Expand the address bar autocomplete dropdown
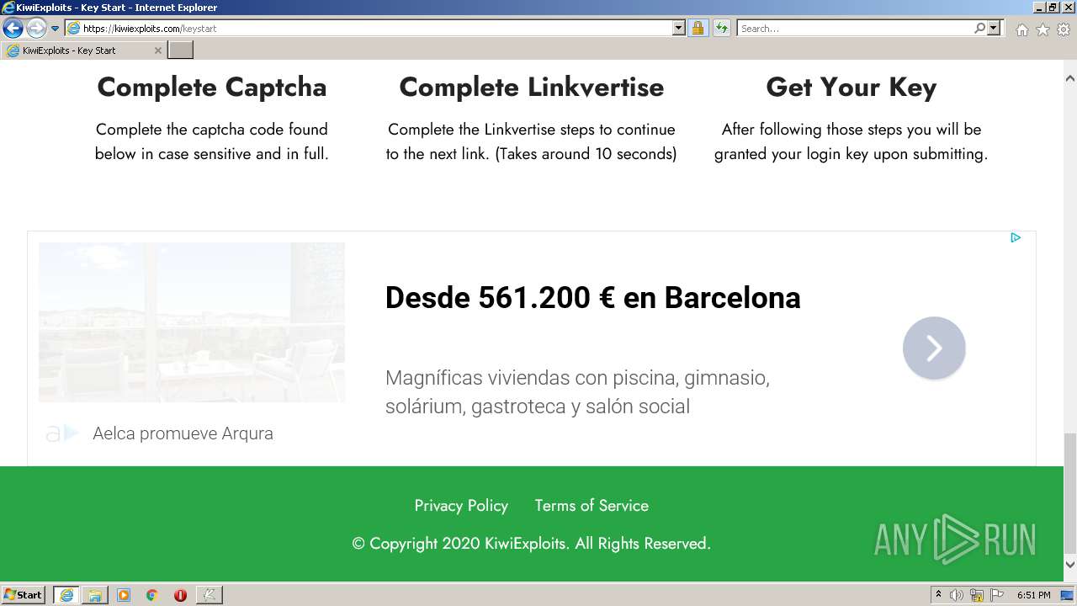 click(x=679, y=29)
